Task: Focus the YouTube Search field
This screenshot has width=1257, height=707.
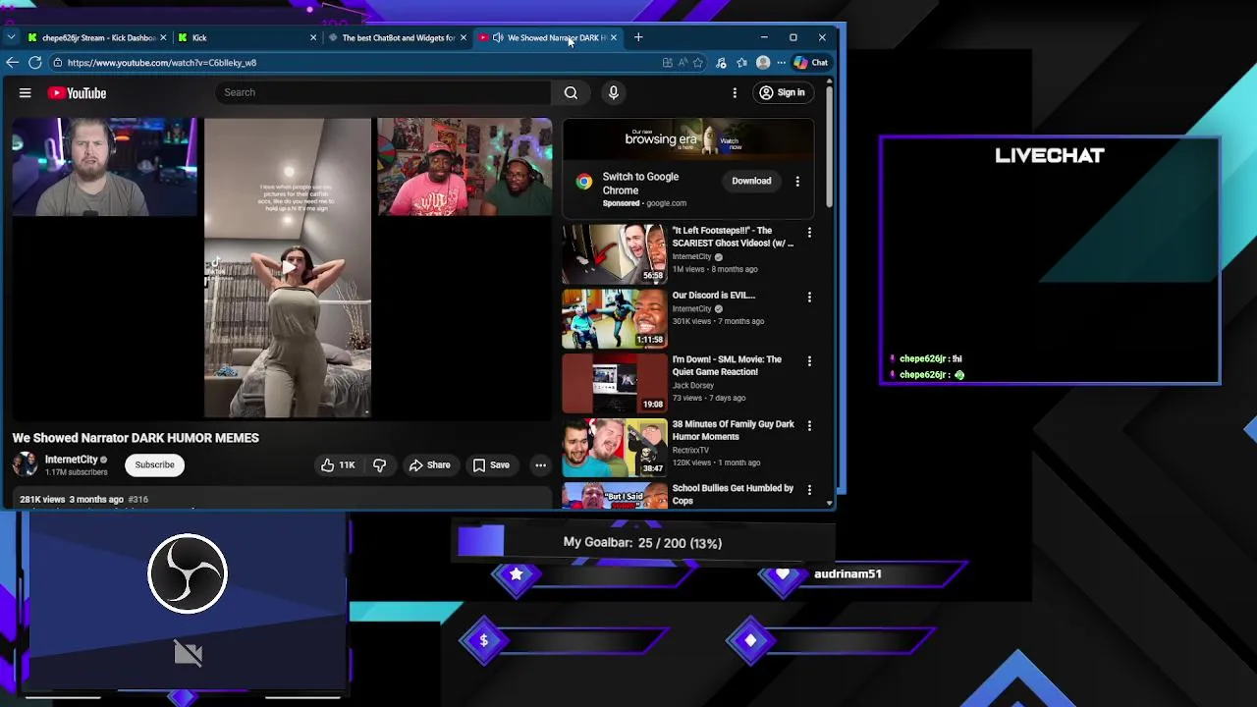Action: pyautogui.click(x=383, y=92)
